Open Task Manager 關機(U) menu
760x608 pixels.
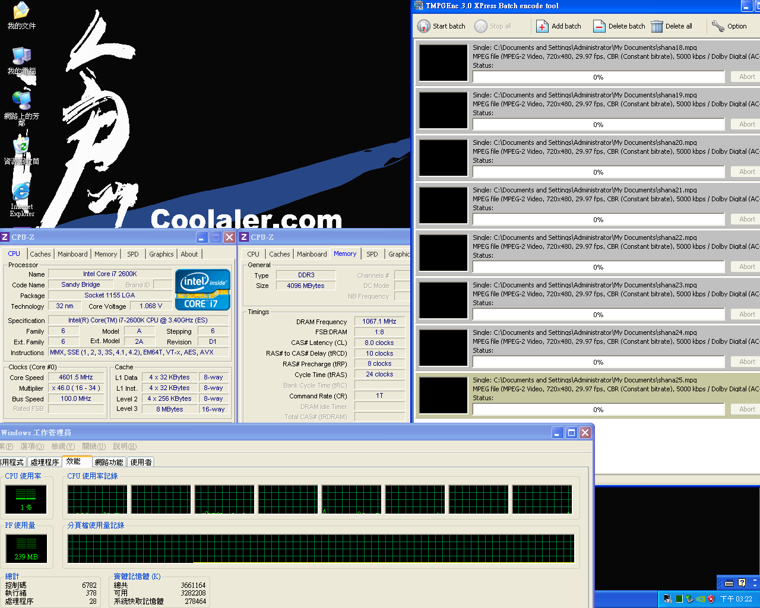94,446
